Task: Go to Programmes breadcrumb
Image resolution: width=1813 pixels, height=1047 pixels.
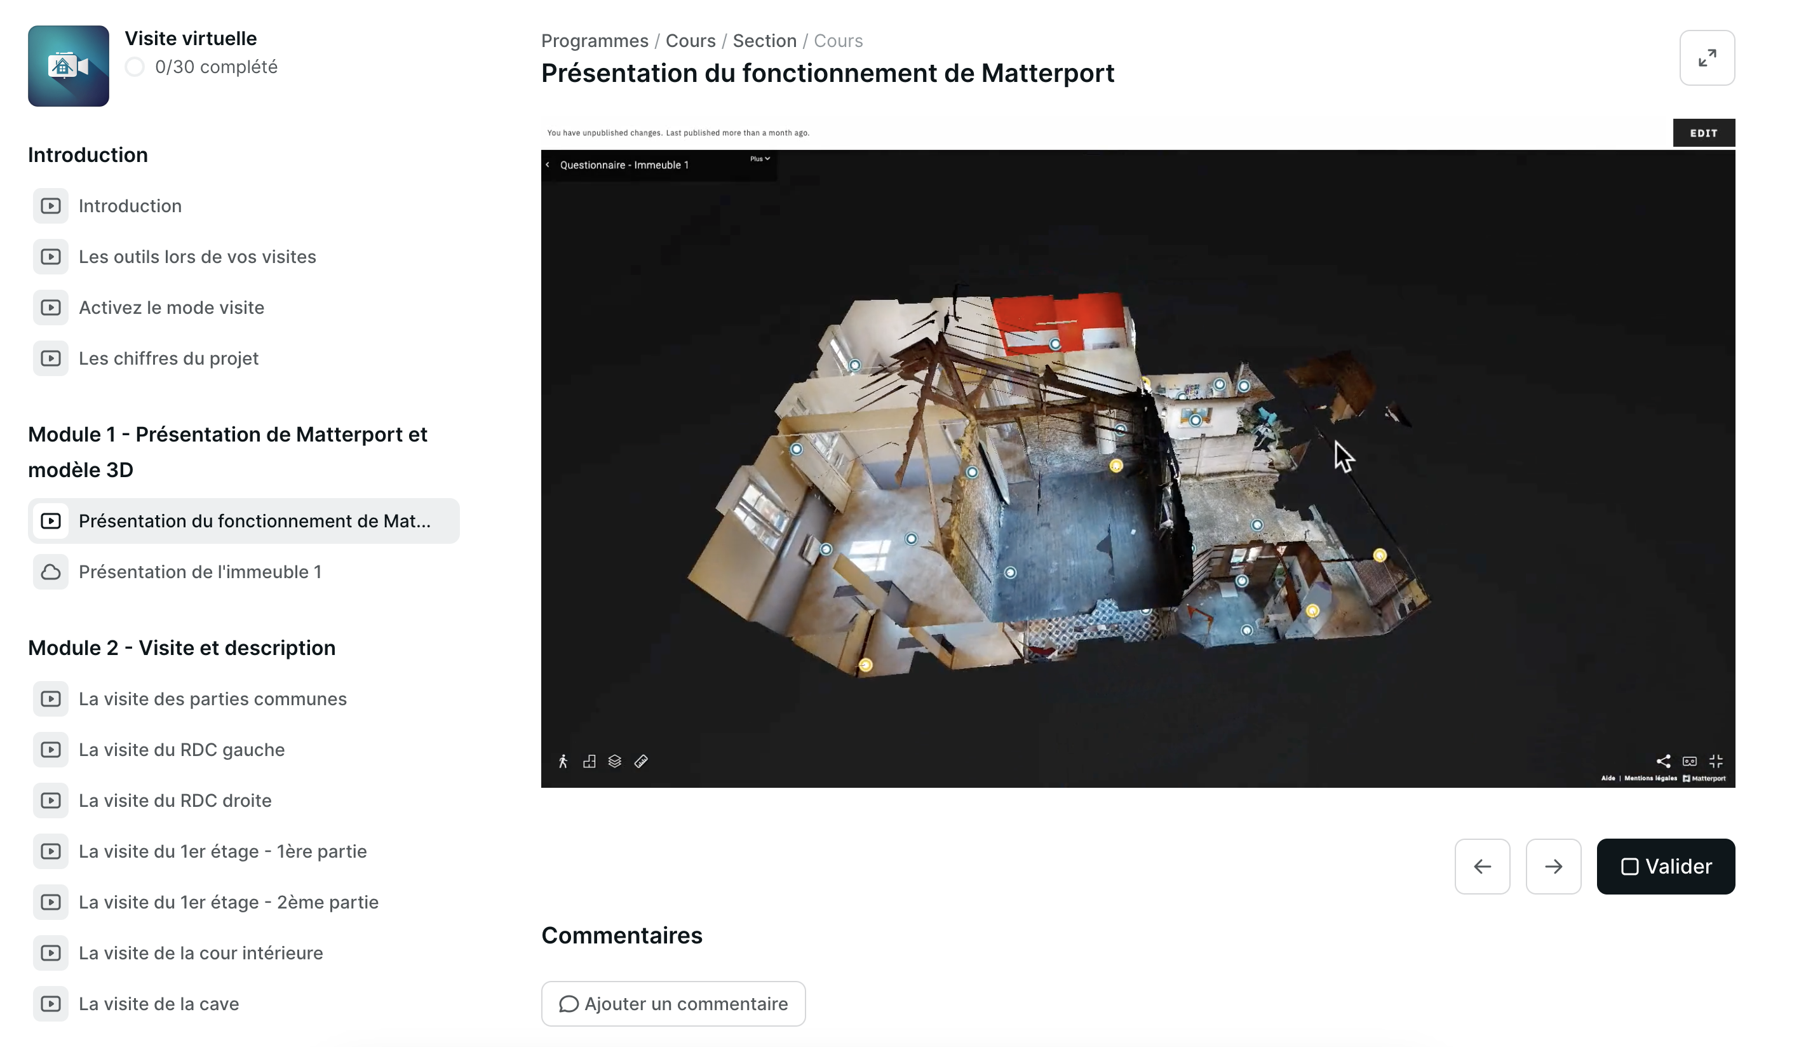Action: (595, 41)
